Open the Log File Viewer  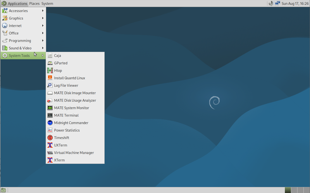click(75, 85)
